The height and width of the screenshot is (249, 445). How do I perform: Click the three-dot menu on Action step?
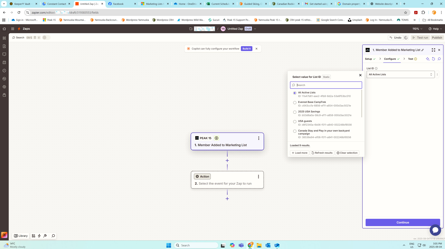[258, 177]
